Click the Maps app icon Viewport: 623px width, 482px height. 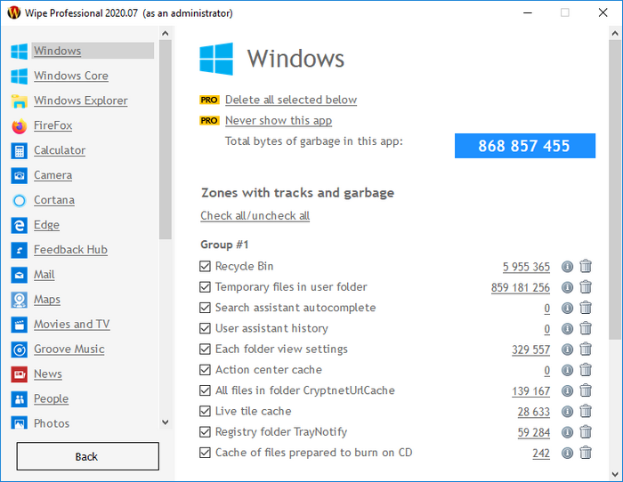coord(19,300)
